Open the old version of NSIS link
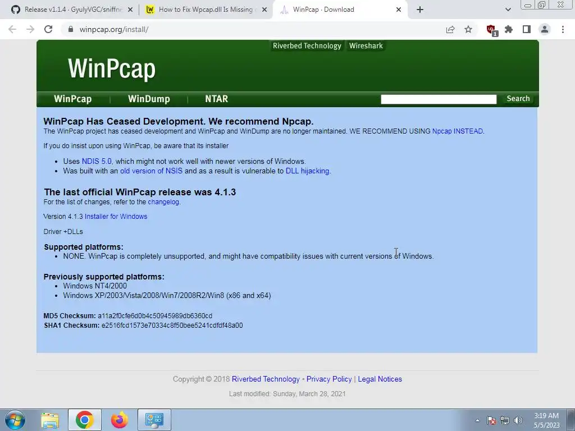The image size is (575, 431). [x=151, y=171]
